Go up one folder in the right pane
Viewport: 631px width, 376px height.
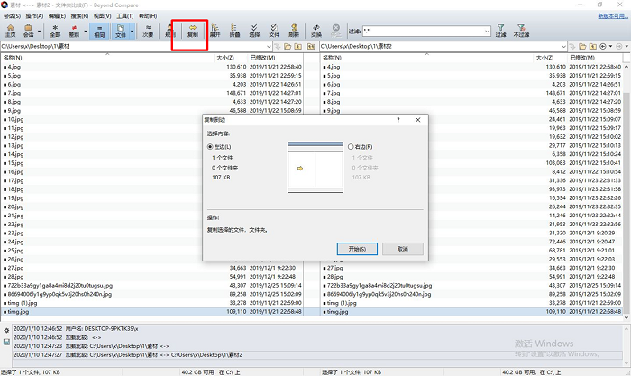click(593, 47)
